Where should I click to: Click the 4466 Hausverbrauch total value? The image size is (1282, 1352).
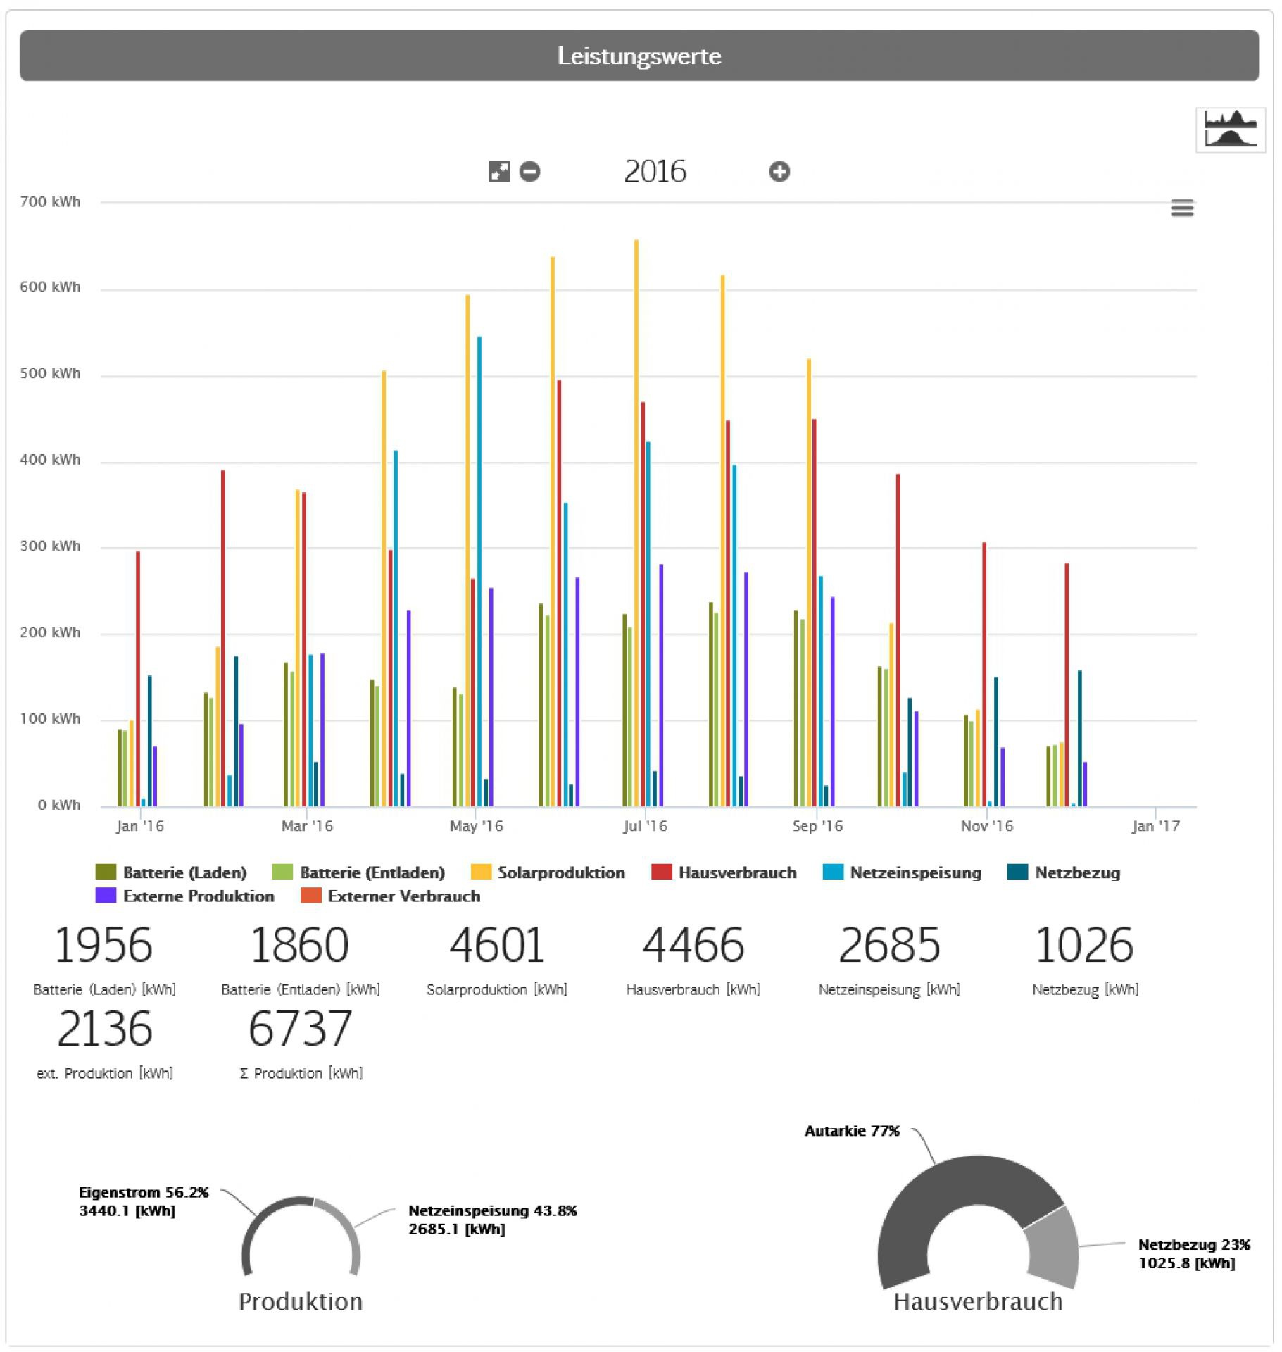point(693,944)
